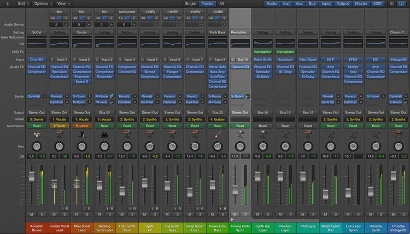Open T-Touch automation mode dropdown

click(x=58, y=125)
